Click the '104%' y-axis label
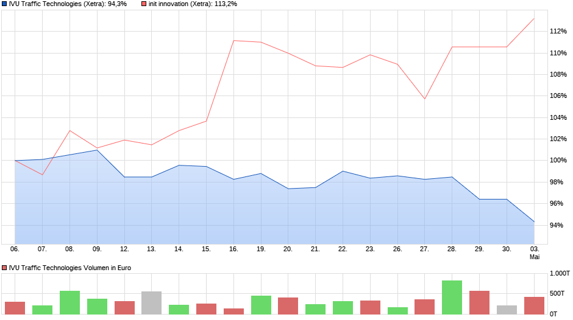The height and width of the screenshot is (320, 573). [x=558, y=117]
